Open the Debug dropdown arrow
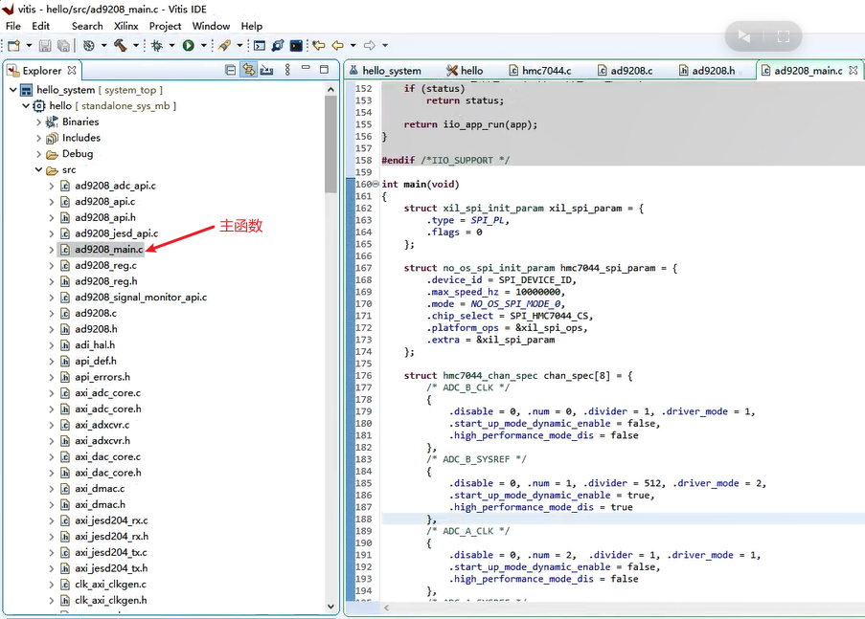 click(171, 45)
